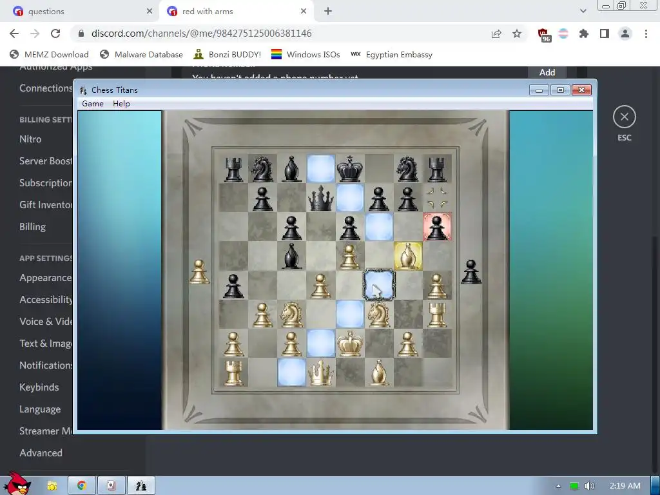
Task: Click the black bishop in the board's middle
Action: point(292,256)
